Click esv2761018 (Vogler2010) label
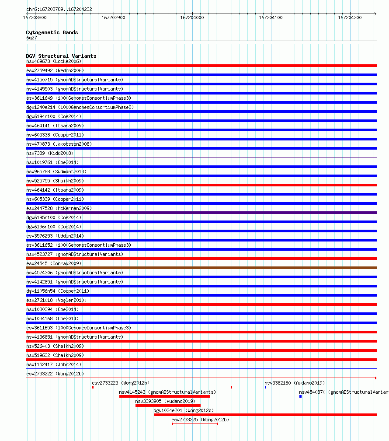Viewport: 389px width, 441px height. click(56, 301)
